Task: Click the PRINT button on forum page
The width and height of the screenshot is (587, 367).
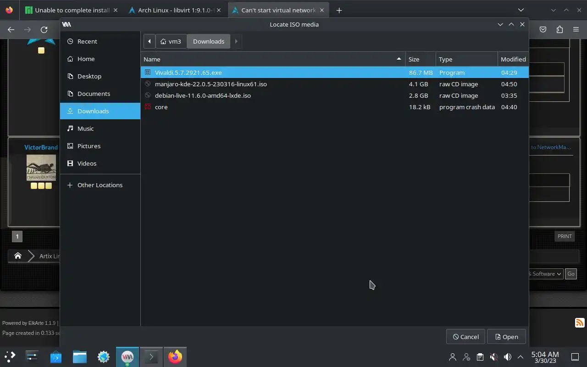Action: (565, 236)
